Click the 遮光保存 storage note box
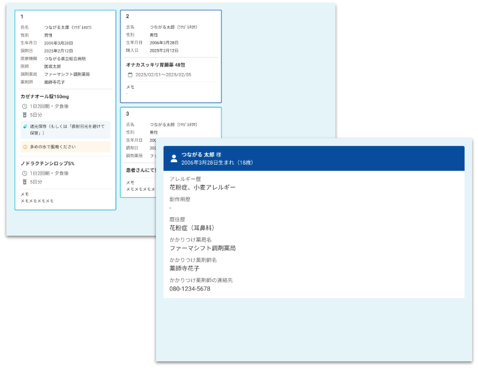Image resolution: width=478 pixels, height=370 pixels. (x=65, y=130)
